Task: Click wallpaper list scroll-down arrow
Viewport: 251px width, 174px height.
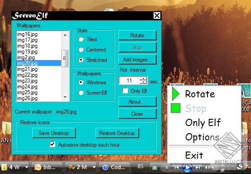Action: [x=65, y=97]
